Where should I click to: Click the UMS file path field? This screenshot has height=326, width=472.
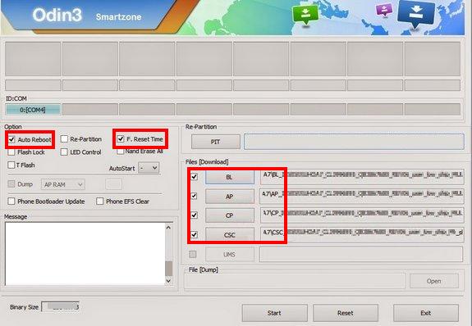[x=361, y=255]
